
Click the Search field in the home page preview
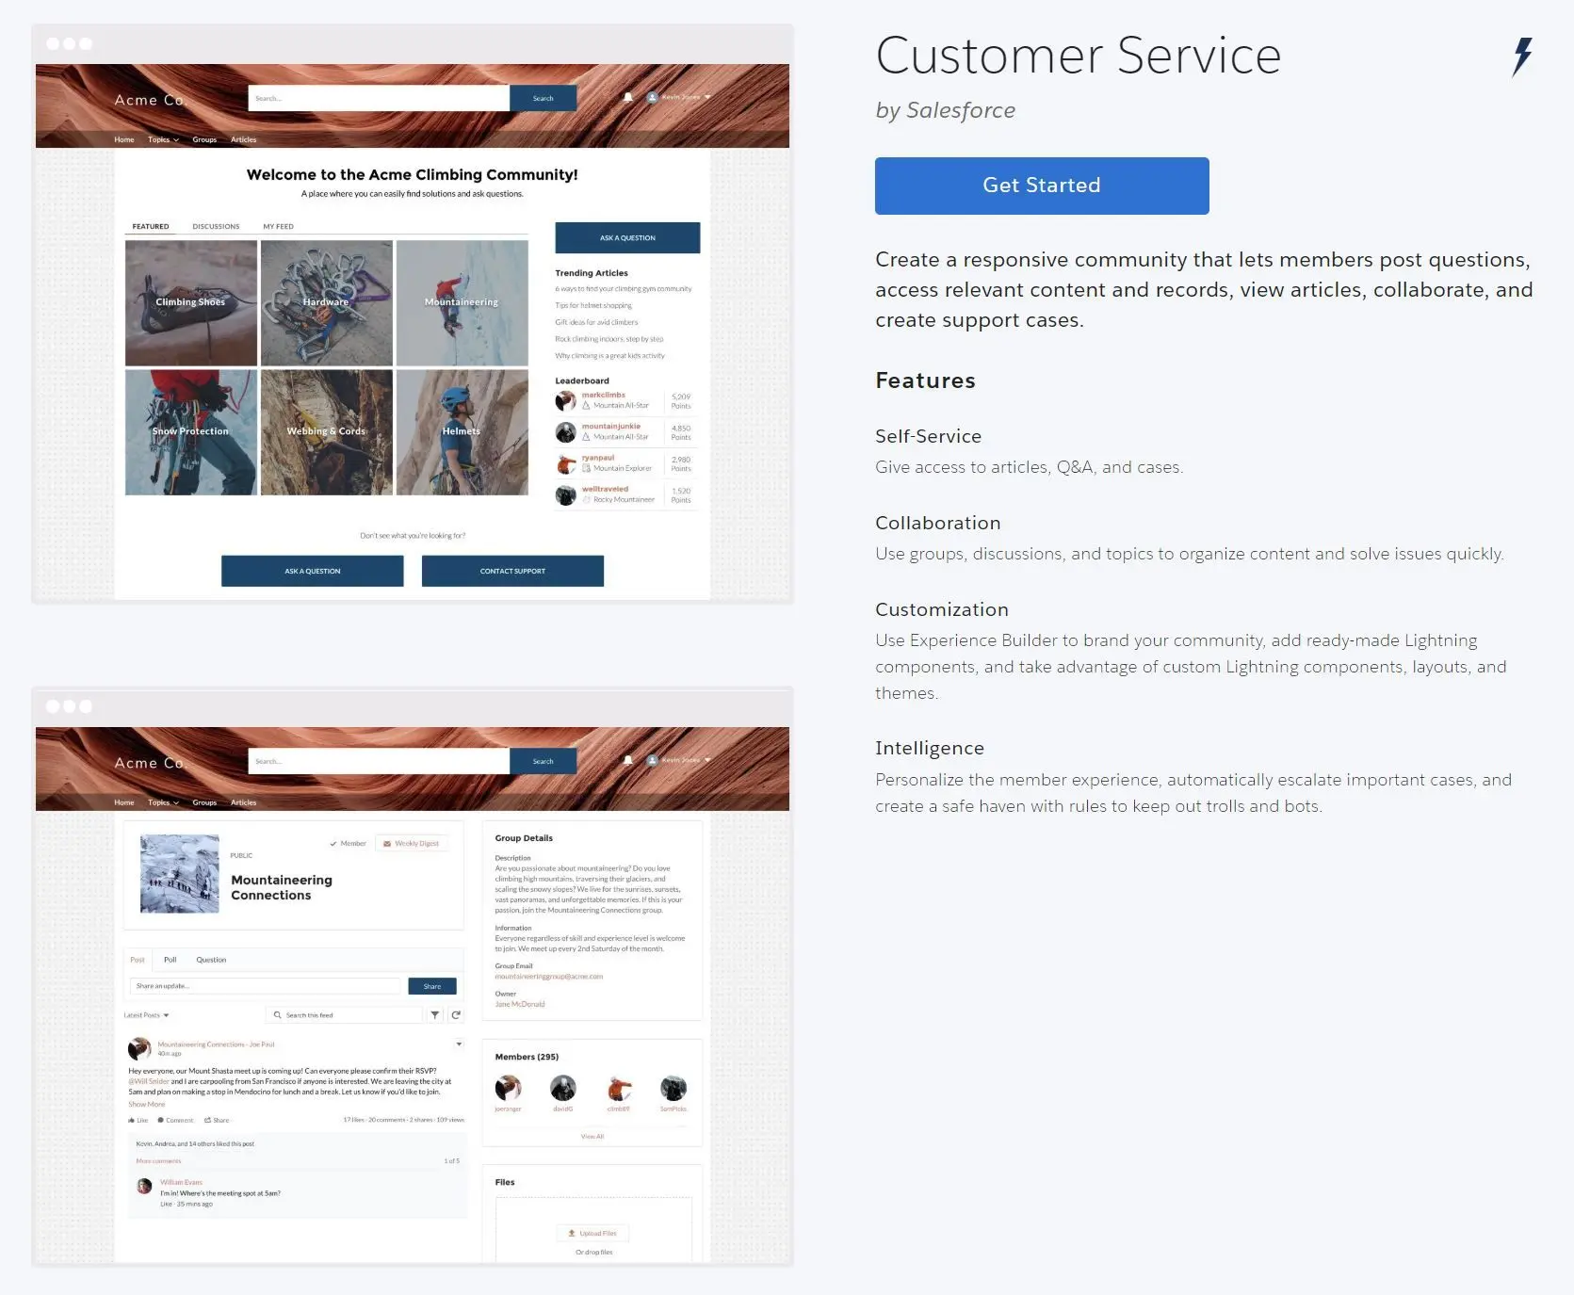(x=379, y=98)
